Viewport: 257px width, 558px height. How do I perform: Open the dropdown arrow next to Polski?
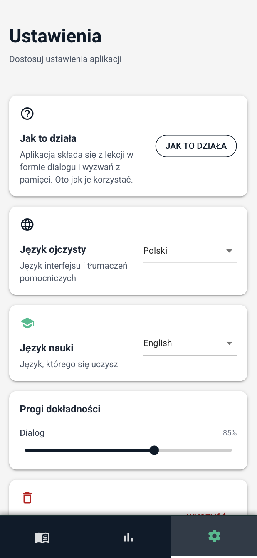(229, 251)
